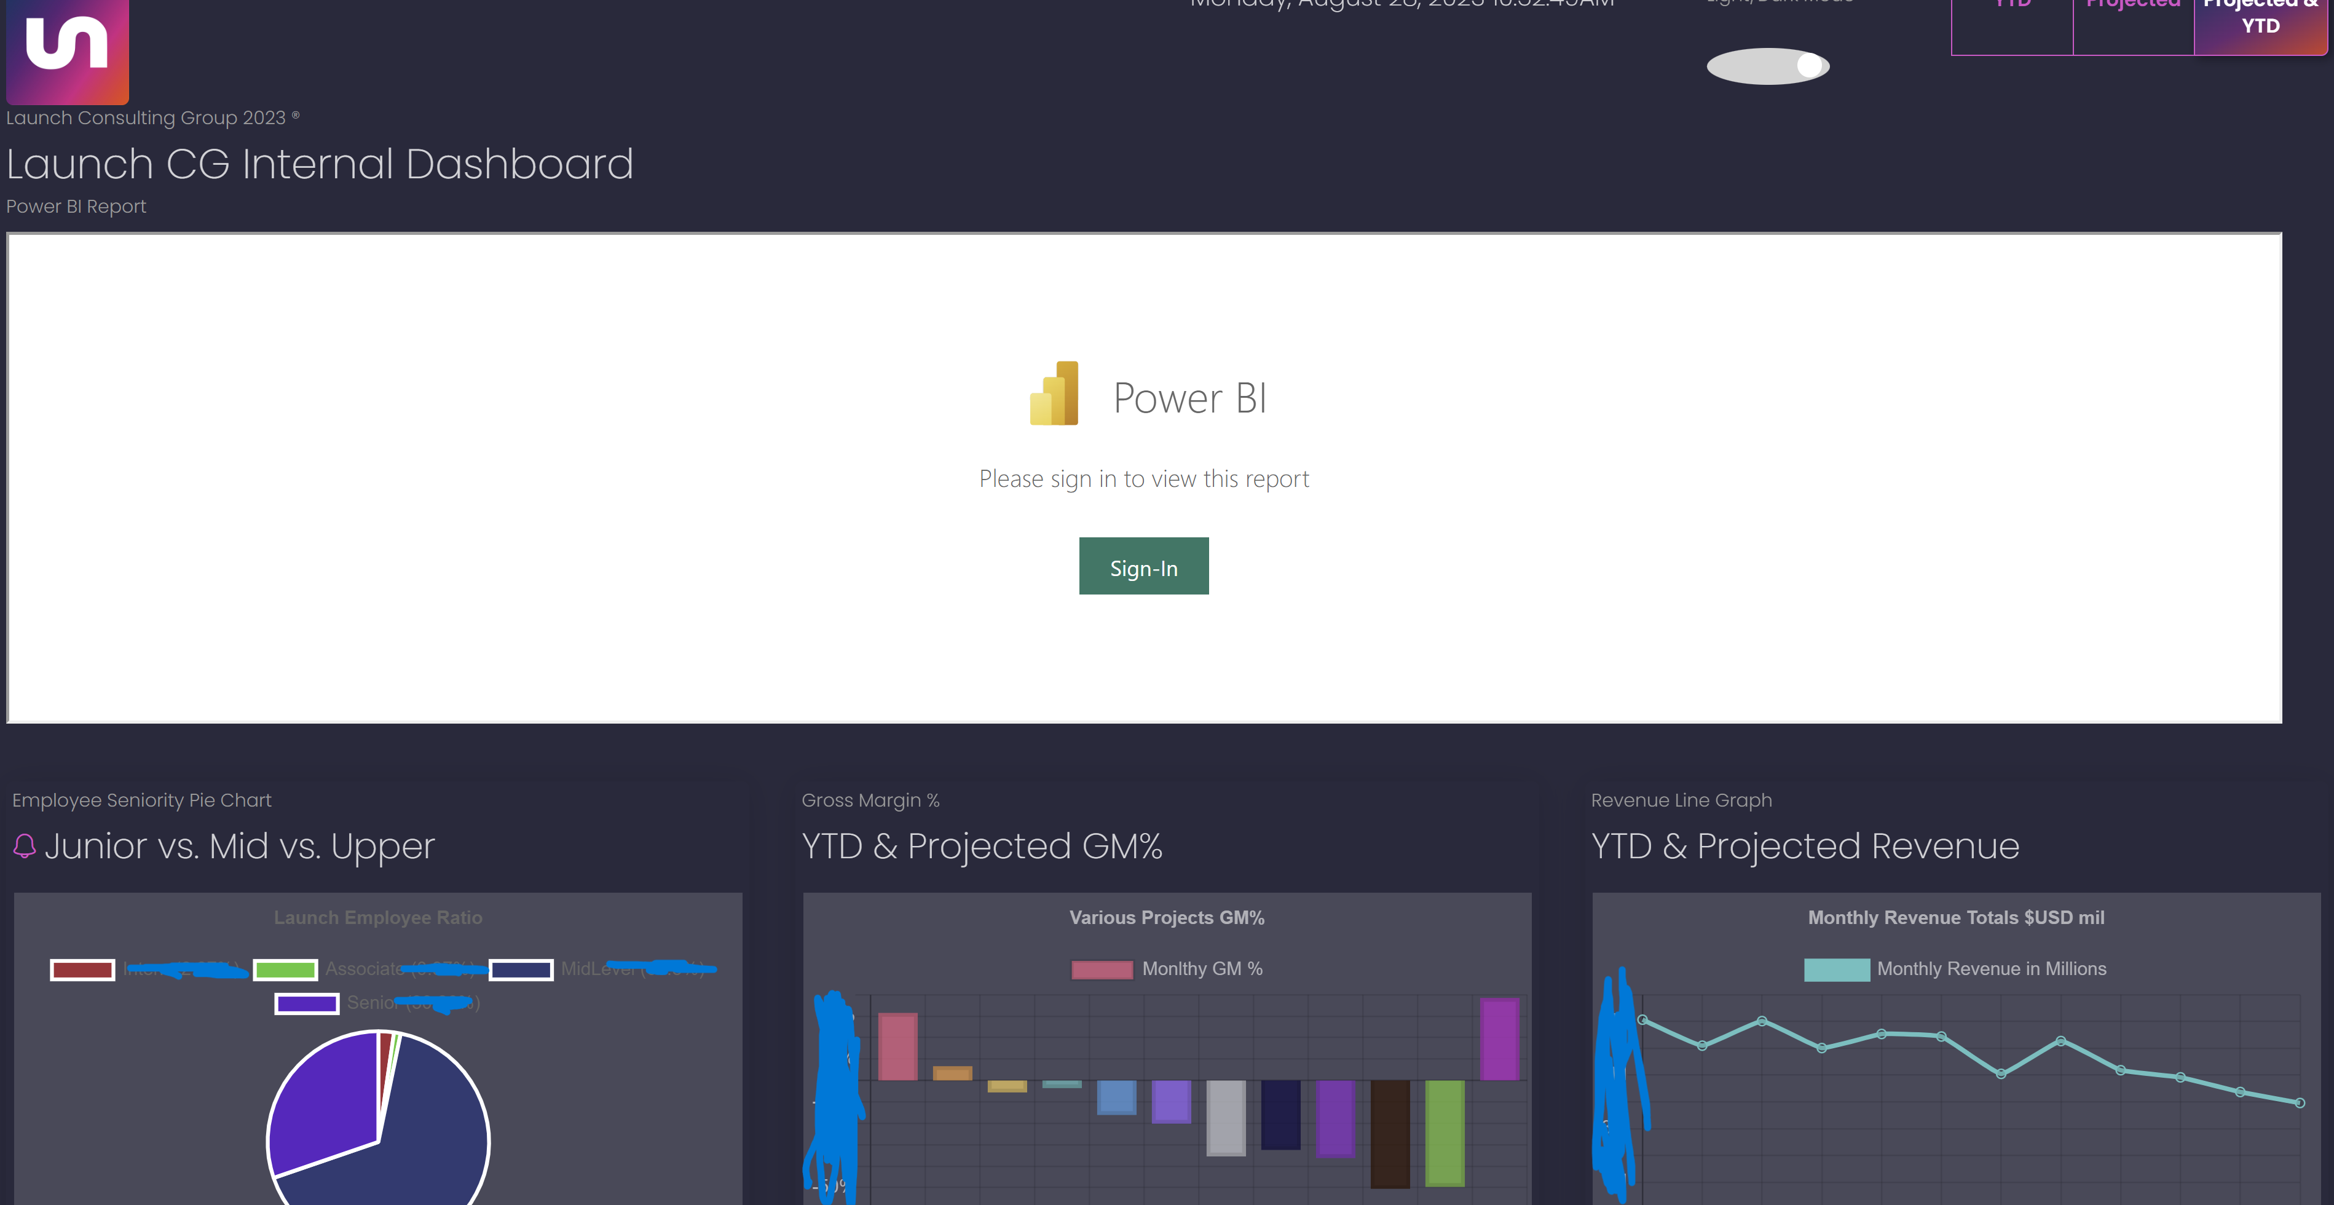Toggle the Intern legend swatch in pie chart

point(82,970)
